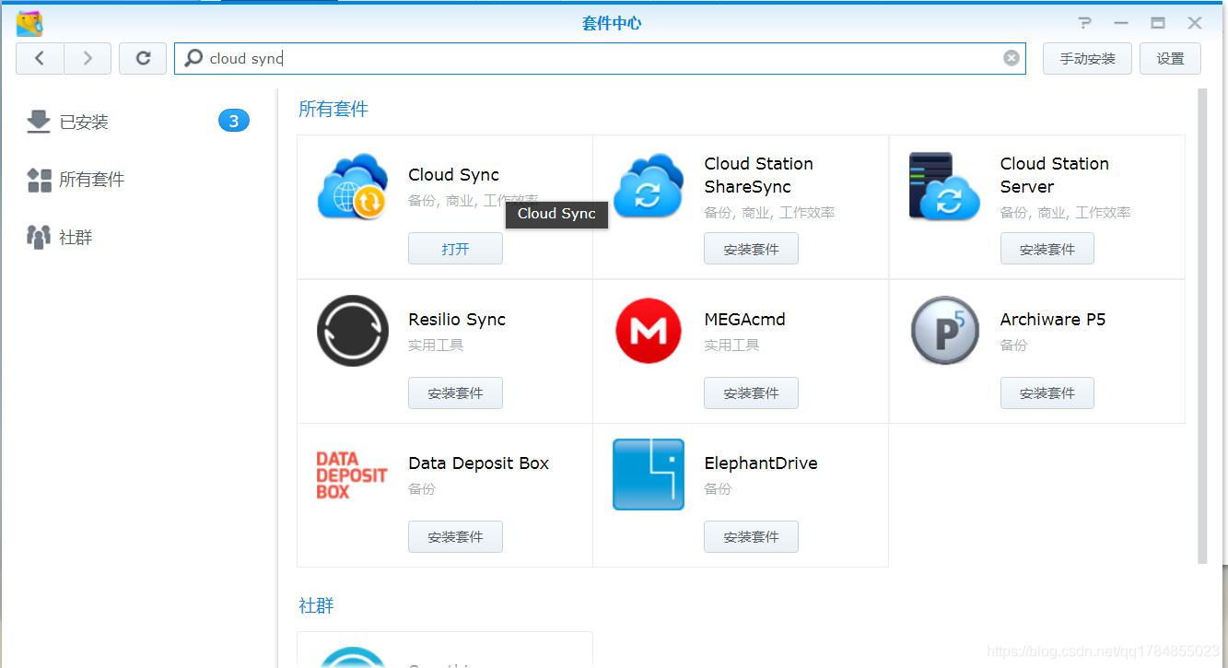Click the Cloud Sync package icon

pos(353,186)
